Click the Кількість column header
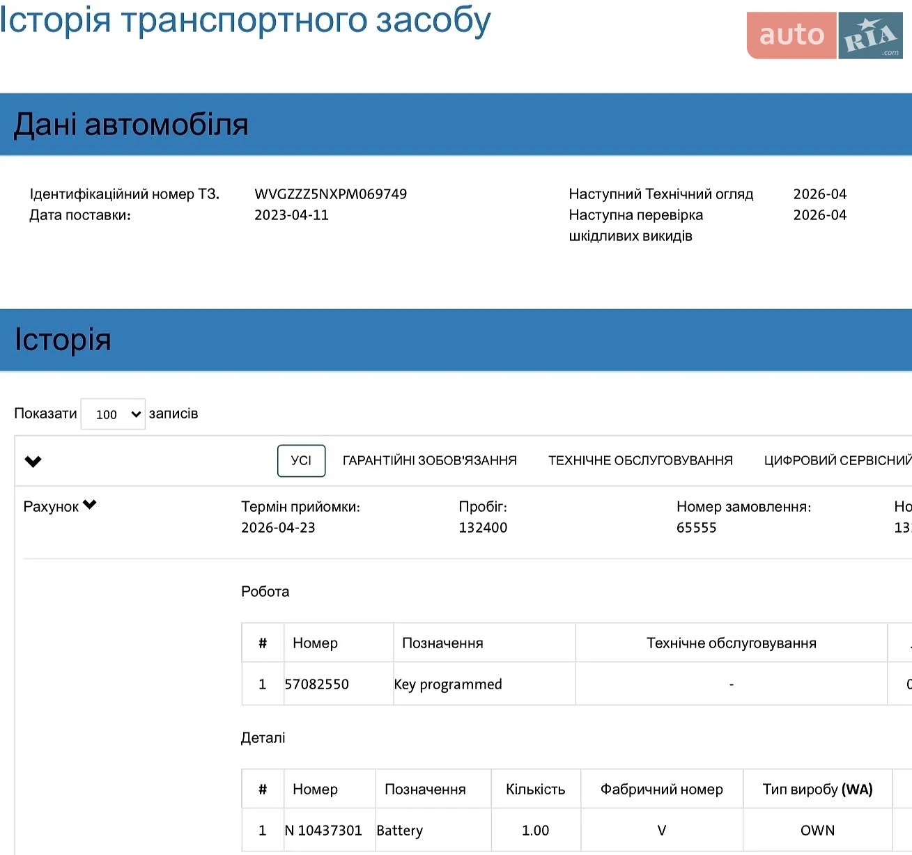 tap(536, 789)
